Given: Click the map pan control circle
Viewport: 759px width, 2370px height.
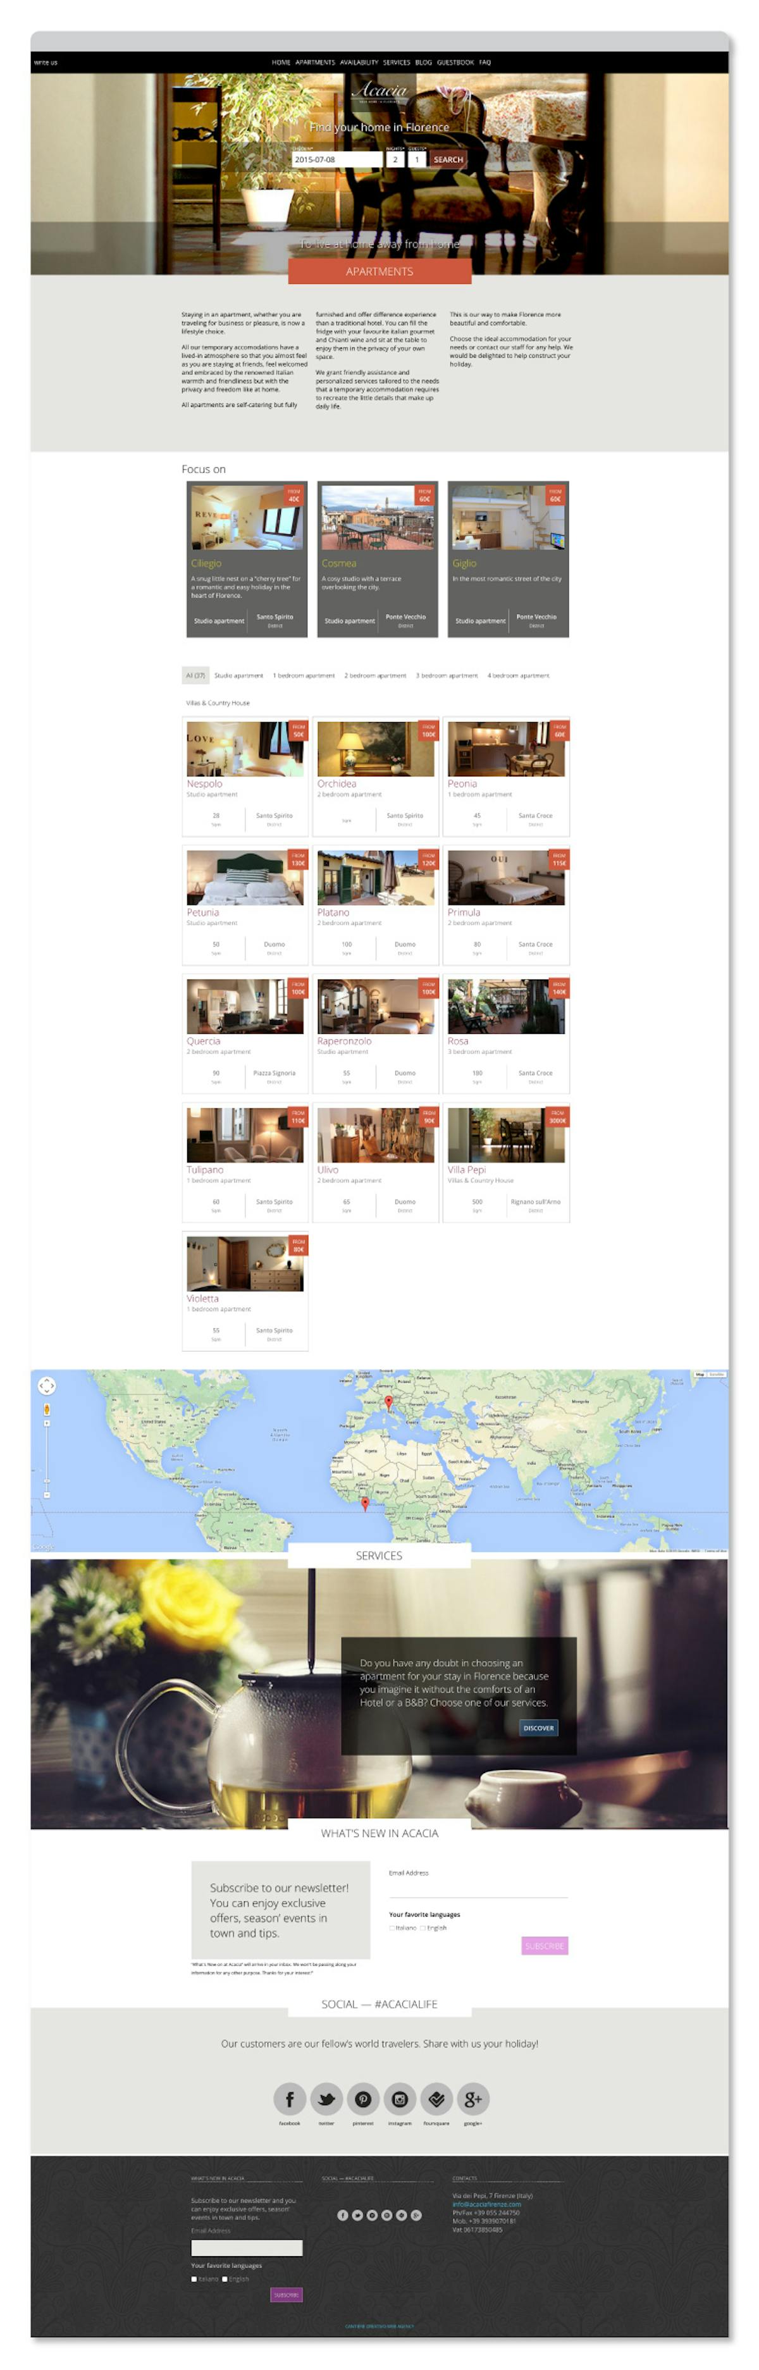Looking at the screenshot, I should 47,1385.
